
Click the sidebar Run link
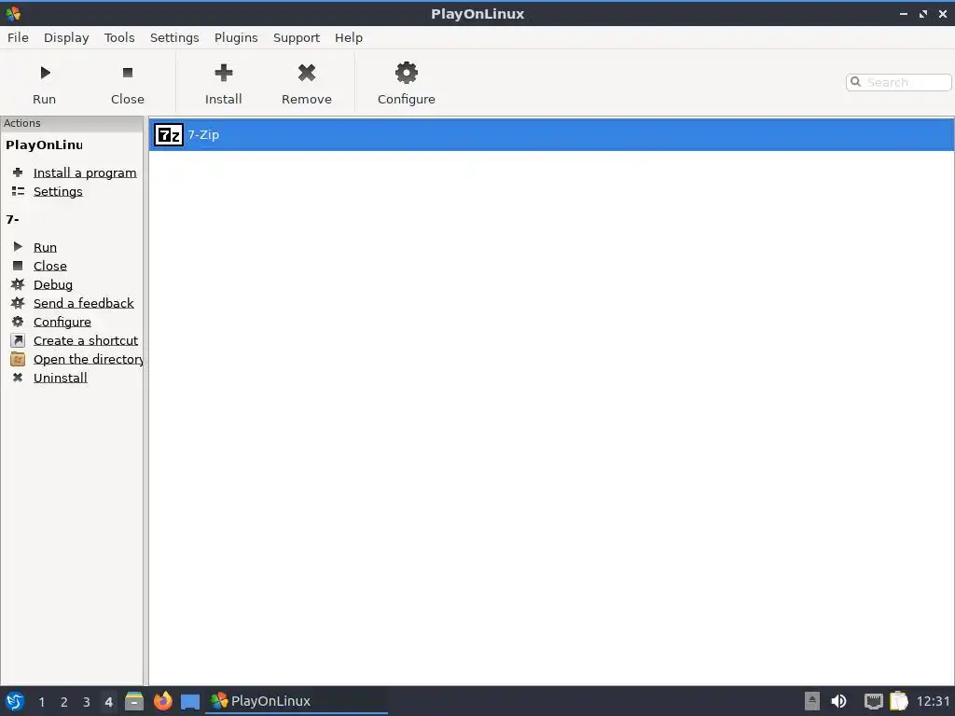pos(45,247)
